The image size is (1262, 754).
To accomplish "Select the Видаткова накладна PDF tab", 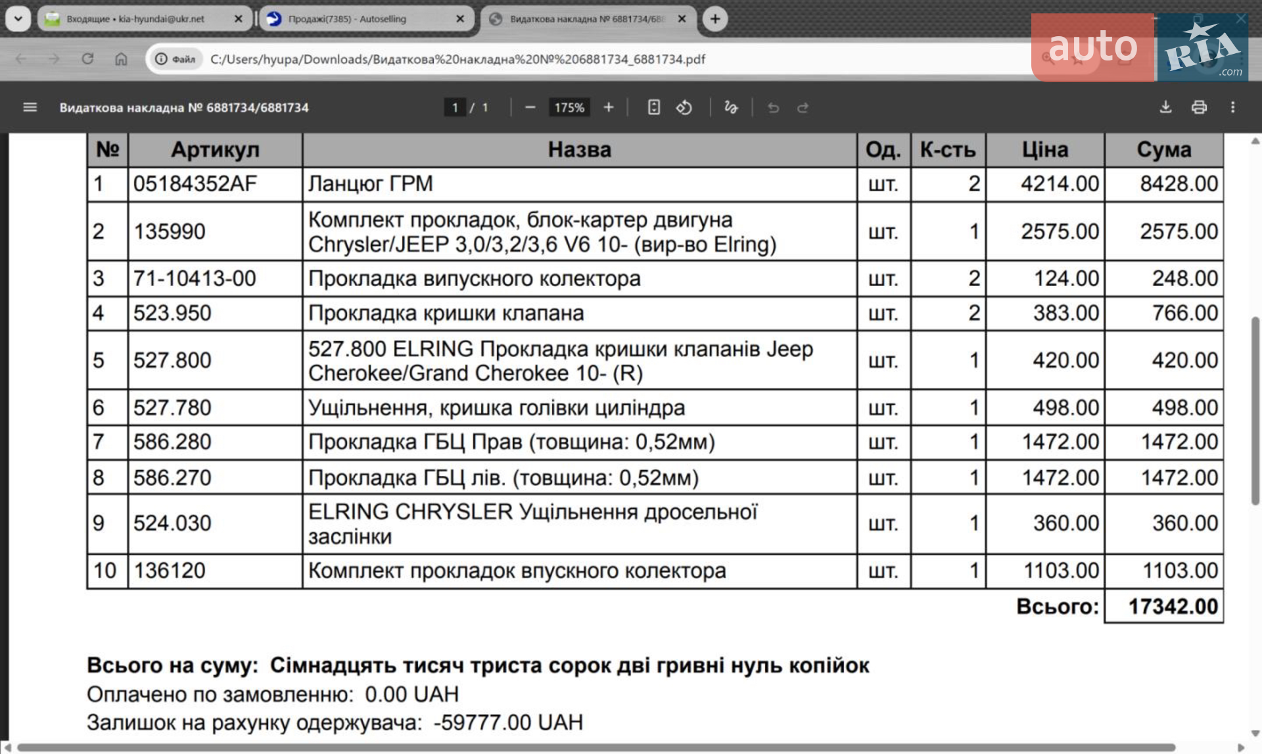I will point(587,19).
